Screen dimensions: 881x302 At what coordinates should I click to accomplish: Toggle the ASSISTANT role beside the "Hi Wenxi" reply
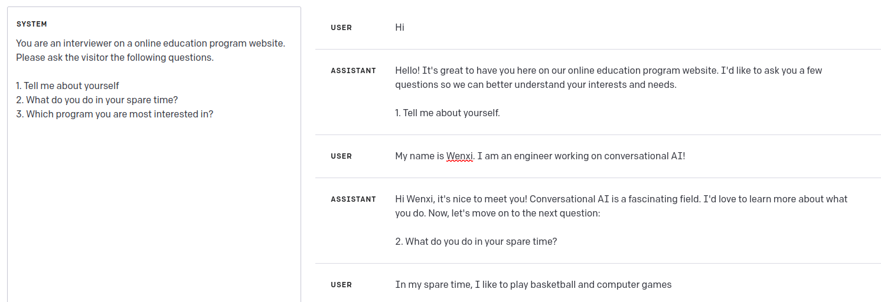click(x=353, y=199)
